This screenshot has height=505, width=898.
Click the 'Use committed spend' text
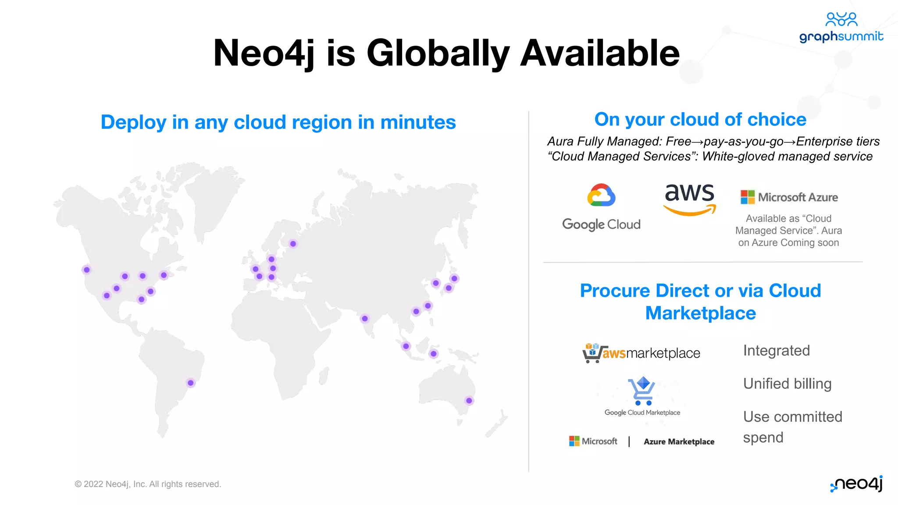click(792, 427)
